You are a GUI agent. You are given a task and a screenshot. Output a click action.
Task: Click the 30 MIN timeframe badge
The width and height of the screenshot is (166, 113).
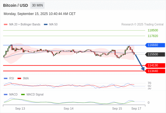37,5
